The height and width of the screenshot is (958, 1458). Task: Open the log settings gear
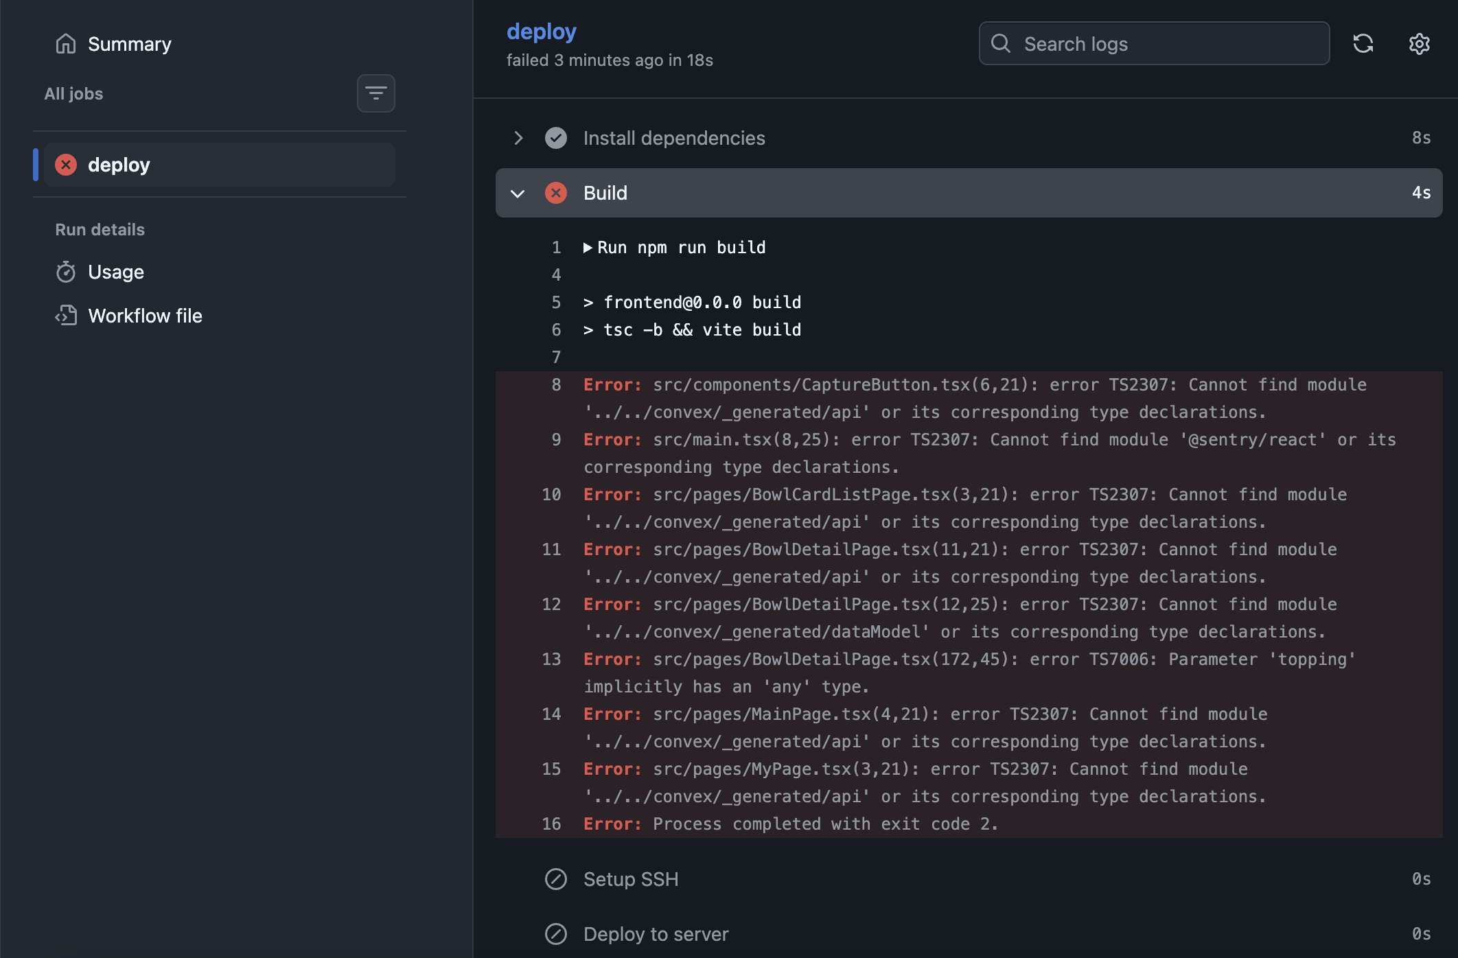[x=1419, y=44]
